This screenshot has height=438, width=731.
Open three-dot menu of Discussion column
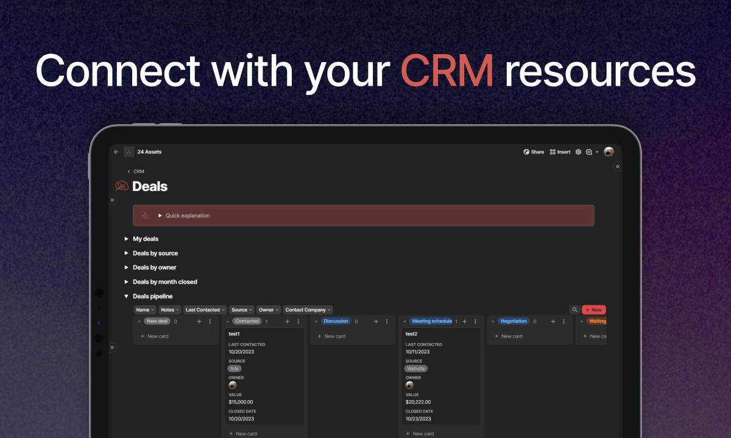pyautogui.click(x=387, y=321)
